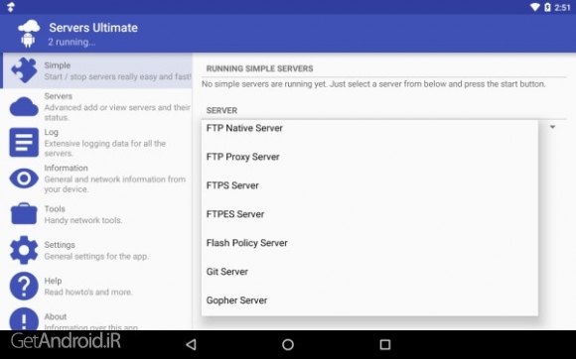
Task: Go to the Log menu label
Action: (51, 132)
